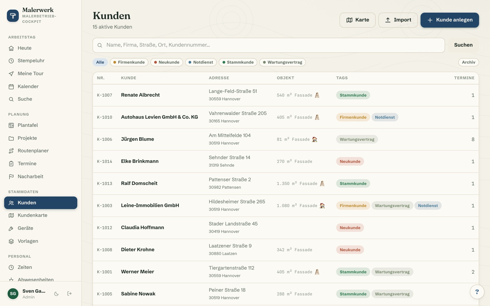Click the house icon in Jürgen Blume's row
Viewport: 490px width, 306px height.
tap(315, 139)
